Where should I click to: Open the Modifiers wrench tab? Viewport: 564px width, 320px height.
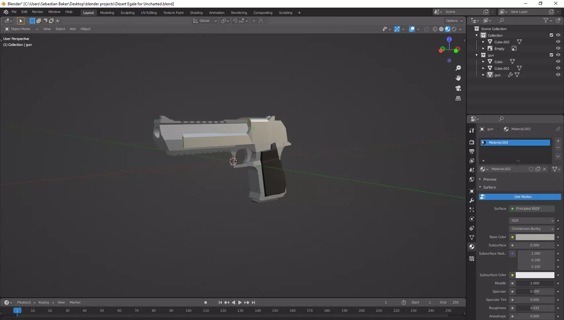pyautogui.click(x=472, y=200)
